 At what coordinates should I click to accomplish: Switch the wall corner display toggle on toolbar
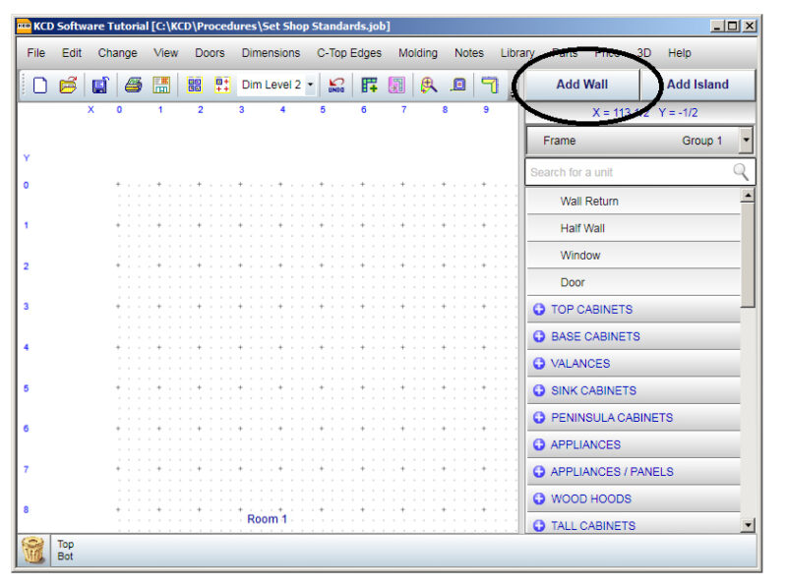[490, 86]
